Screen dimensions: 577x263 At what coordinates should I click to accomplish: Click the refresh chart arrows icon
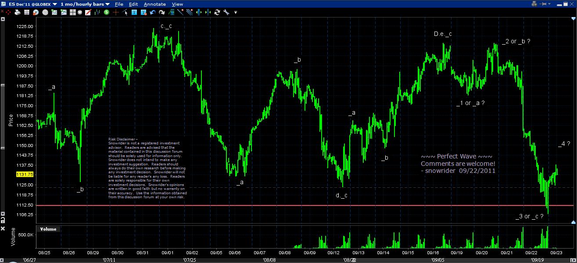[217, 12]
